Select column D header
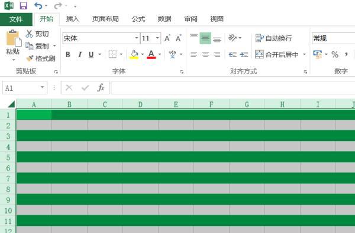Viewport: 355px width, 233px height. pos(140,104)
